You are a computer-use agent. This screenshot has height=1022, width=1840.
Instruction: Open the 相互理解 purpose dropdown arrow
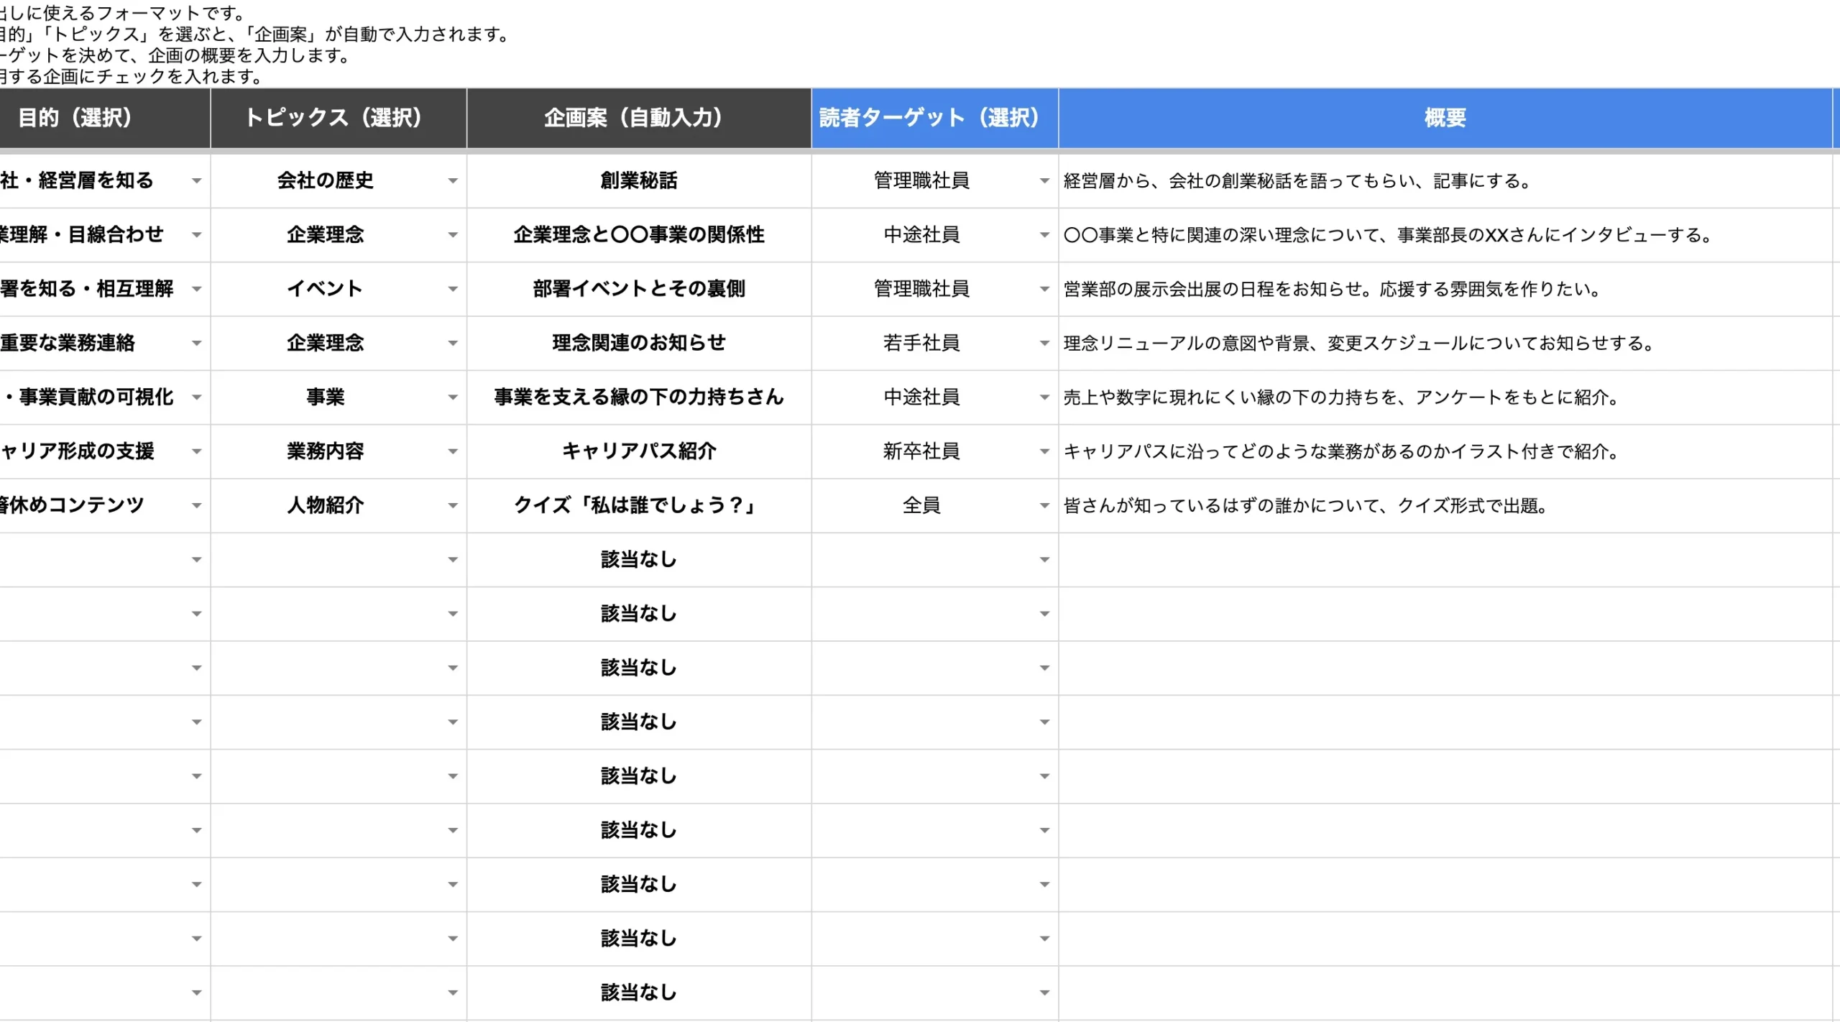[196, 289]
